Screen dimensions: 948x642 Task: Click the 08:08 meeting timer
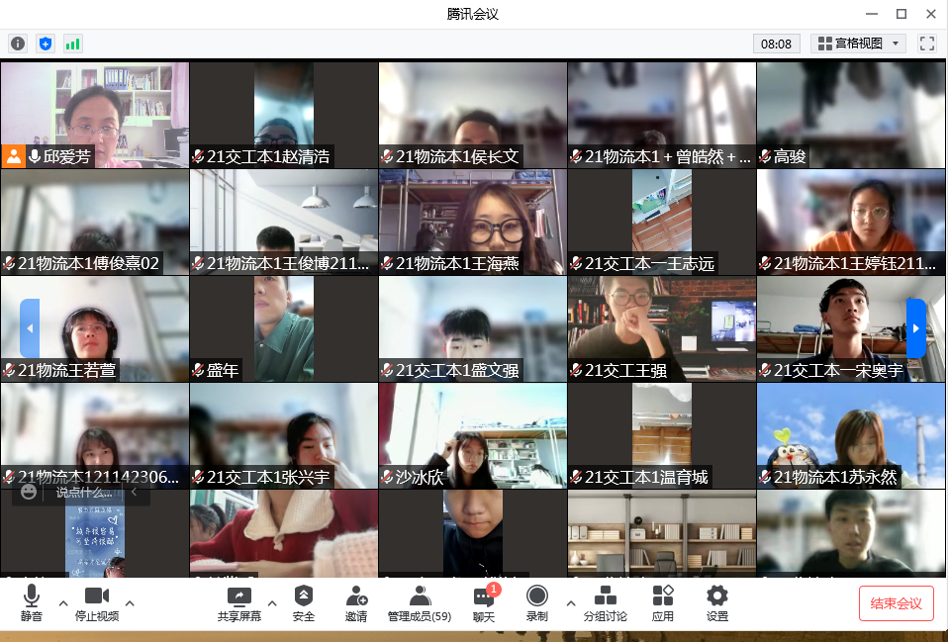click(776, 44)
